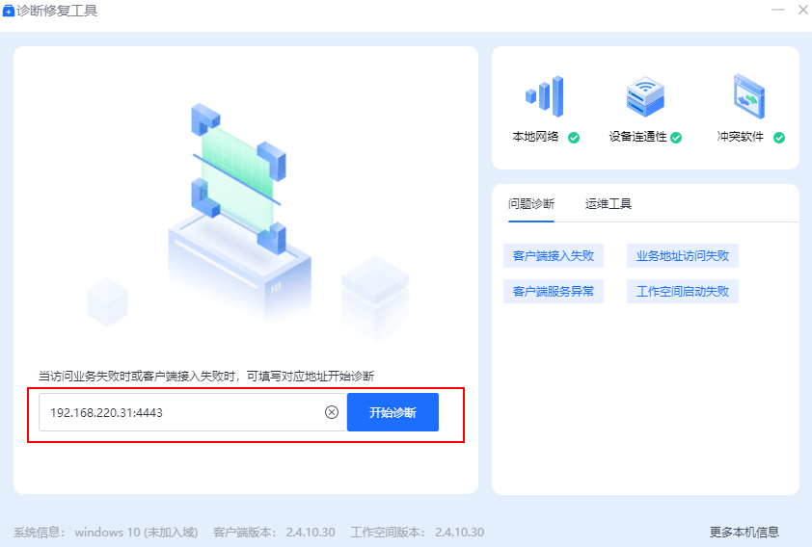Switch to the 问题诊断 tab

point(531,204)
